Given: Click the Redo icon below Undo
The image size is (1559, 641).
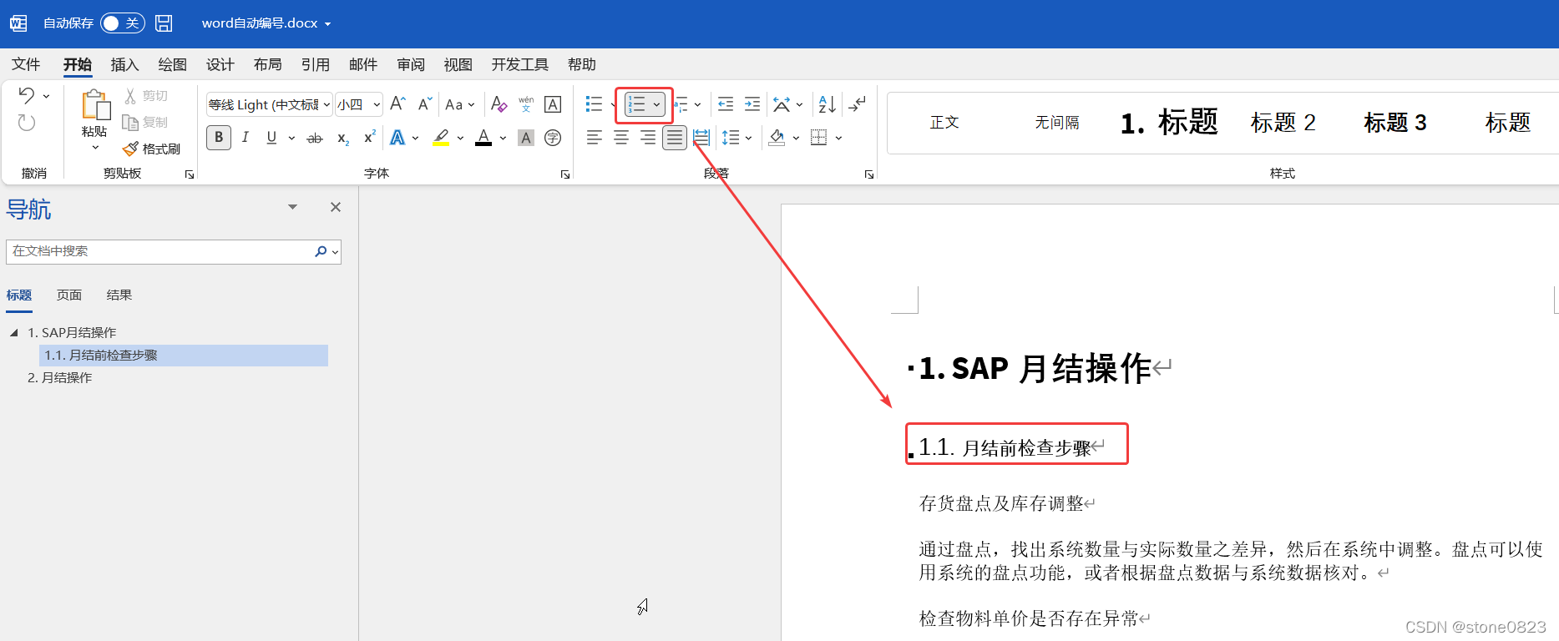Looking at the screenshot, I should click(27, 124).
